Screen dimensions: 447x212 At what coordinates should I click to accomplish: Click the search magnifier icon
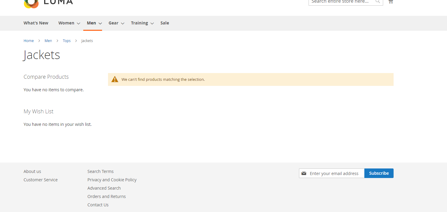tap(377, 2)
